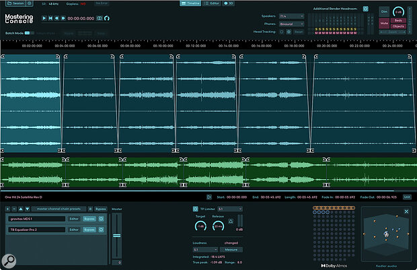Screen dimensions: 417x270
Task: Mute the monitor output
Action: pos(384,24)
